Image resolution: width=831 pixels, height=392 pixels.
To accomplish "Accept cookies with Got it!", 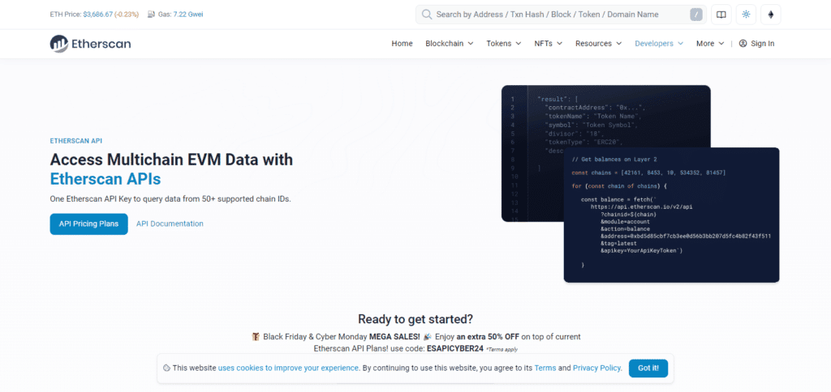I will (x=648, y=369).
